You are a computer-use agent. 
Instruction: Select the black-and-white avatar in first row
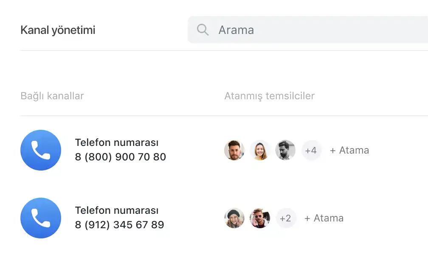(x=285, y=150)
